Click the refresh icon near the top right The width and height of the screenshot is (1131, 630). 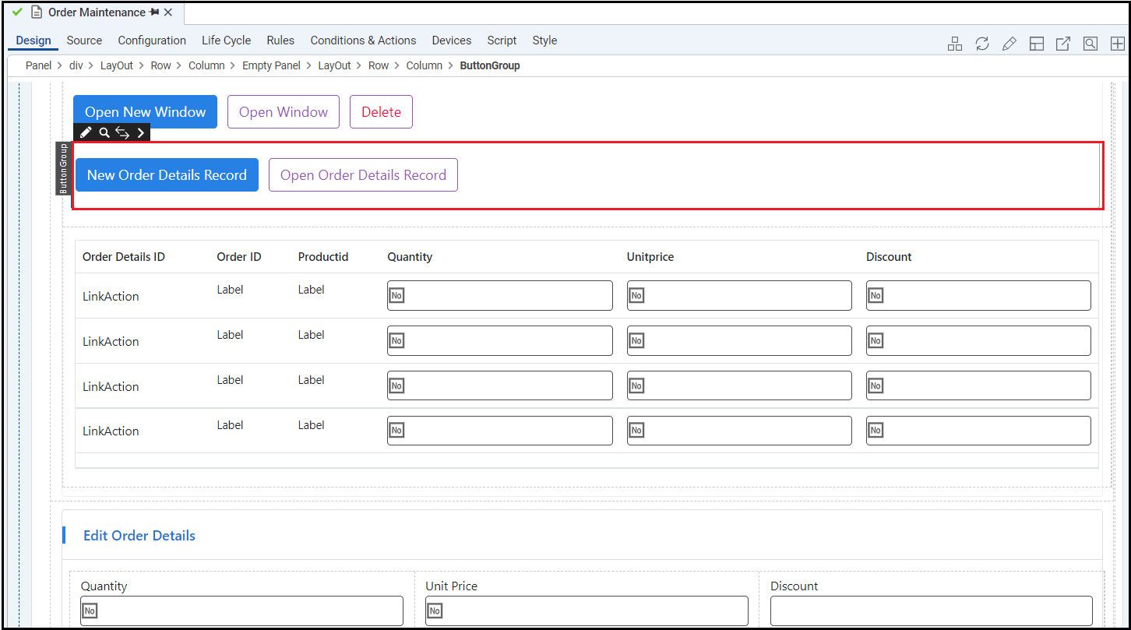[982, 44]
